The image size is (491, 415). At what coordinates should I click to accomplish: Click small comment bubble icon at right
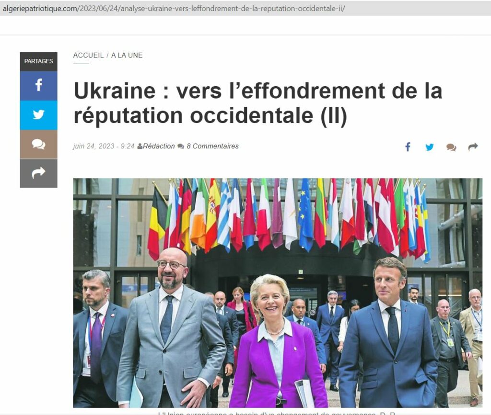point(451,147)
